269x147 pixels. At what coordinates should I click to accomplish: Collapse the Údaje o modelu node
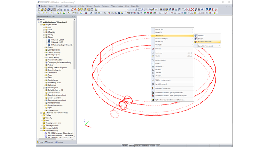41,25
